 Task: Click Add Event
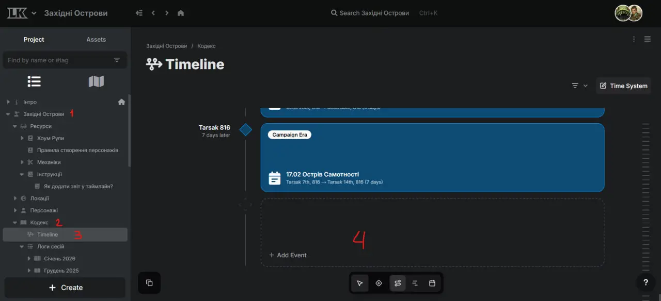(x=288, y=255)
